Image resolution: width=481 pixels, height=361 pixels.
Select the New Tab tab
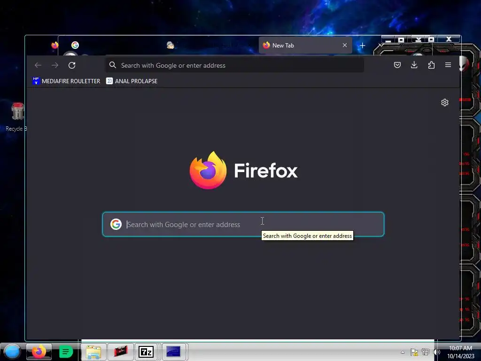point(305,46)
